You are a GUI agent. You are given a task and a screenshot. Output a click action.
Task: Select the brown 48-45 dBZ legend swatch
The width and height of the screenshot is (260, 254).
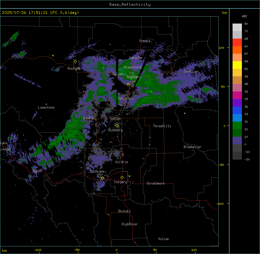[x=237, y=80]
